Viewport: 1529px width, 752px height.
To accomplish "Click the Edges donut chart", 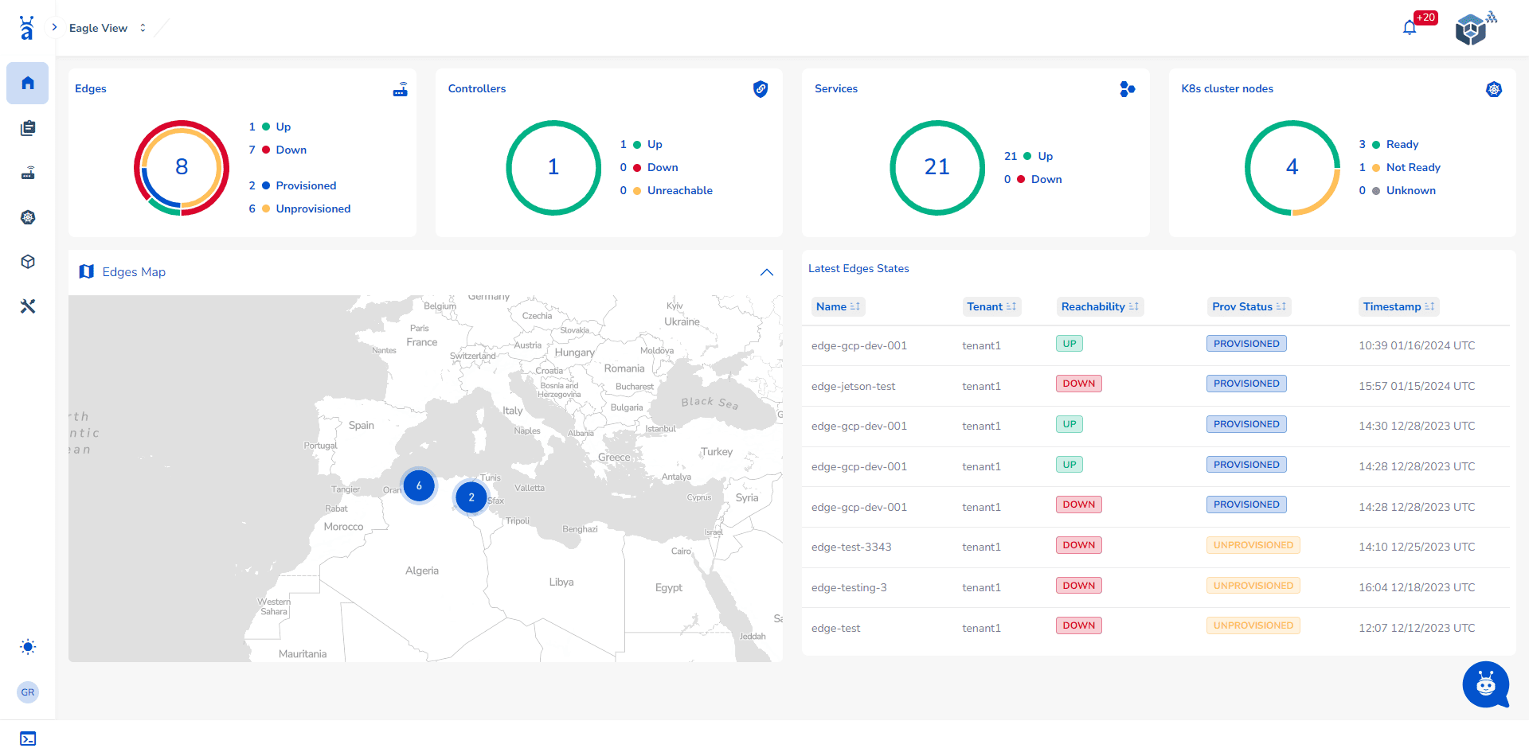I will (x=182, y=167).
